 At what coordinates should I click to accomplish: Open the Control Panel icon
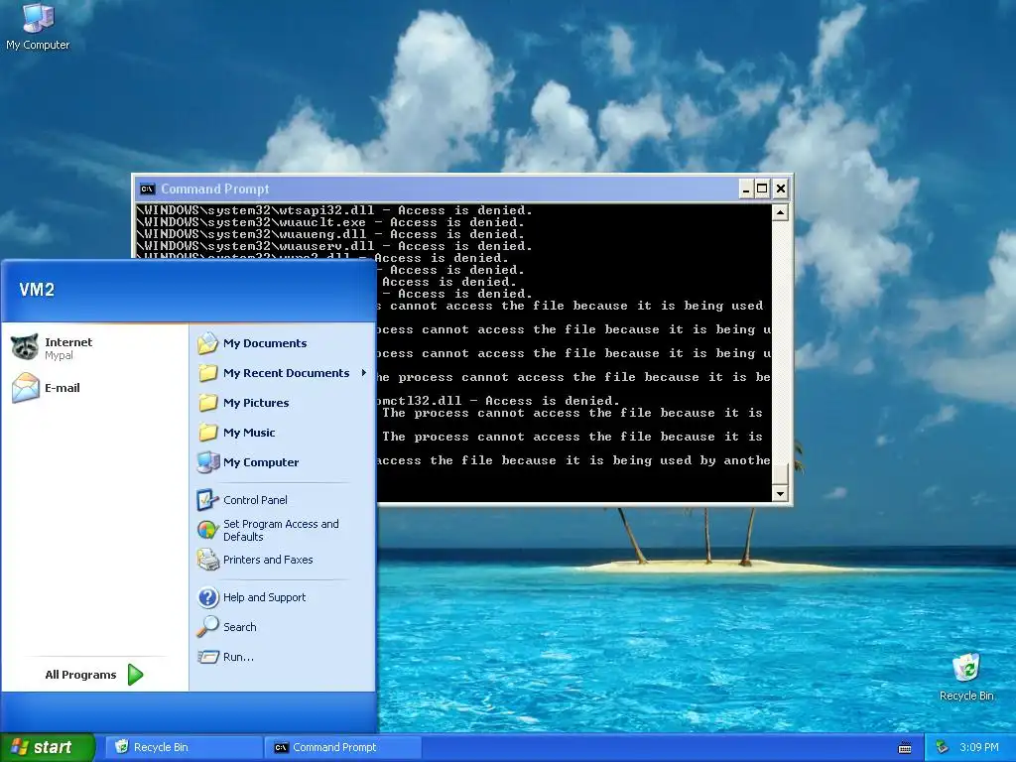[x=208, y=500]
